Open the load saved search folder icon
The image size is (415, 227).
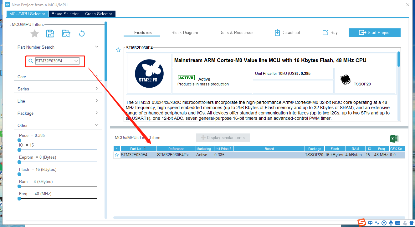(66, 34)
